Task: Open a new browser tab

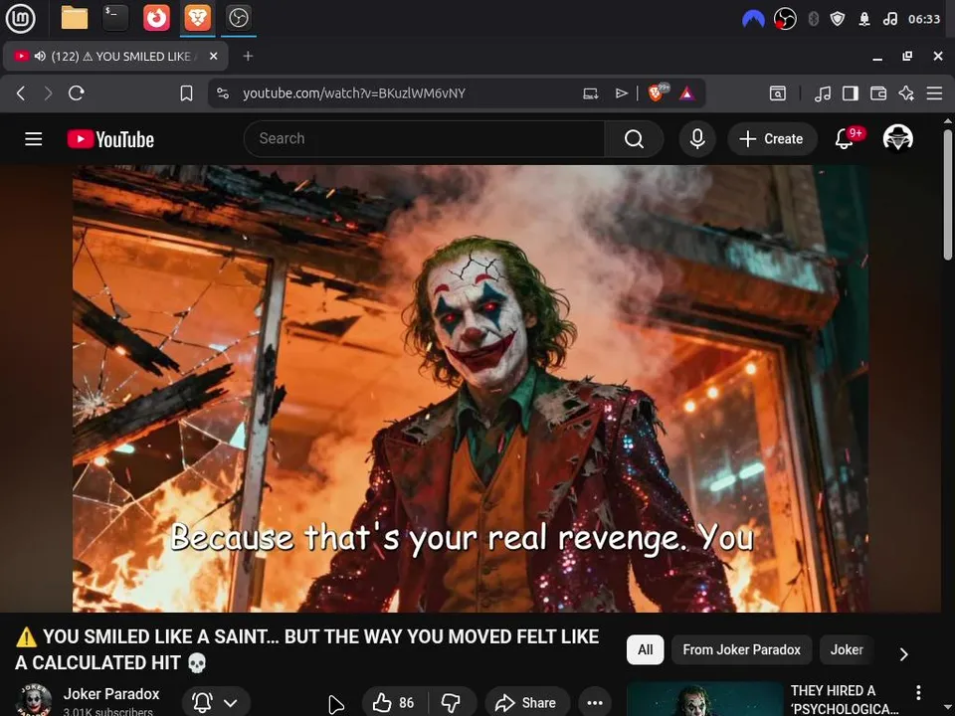Action: [248, 56]
